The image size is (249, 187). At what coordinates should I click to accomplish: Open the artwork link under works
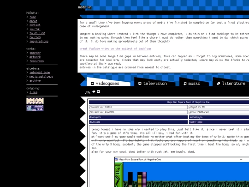pos(35,57)
